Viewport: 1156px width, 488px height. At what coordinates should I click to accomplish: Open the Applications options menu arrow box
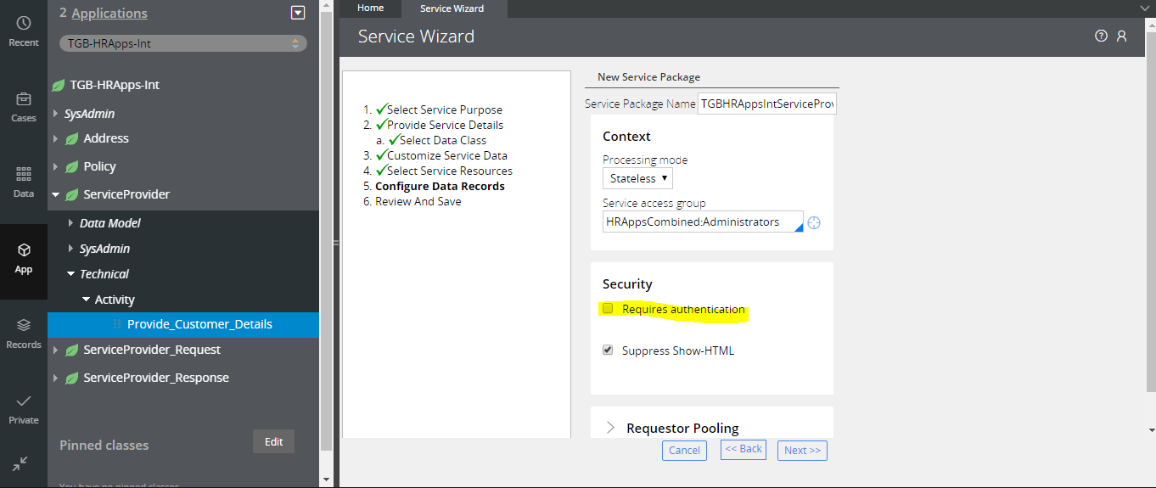297,13
